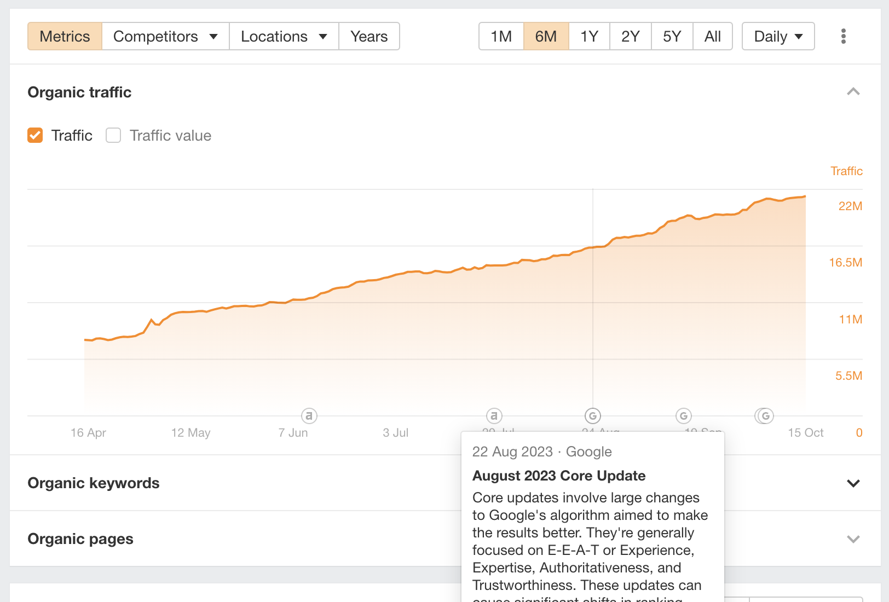Viewport: 889px width, 602px height.
Task: Click the '12 May' x-axis date
Action: point(190,433)
